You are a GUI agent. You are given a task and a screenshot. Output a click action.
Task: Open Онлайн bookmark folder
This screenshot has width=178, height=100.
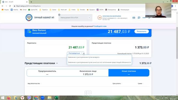(x=81, y=10)
